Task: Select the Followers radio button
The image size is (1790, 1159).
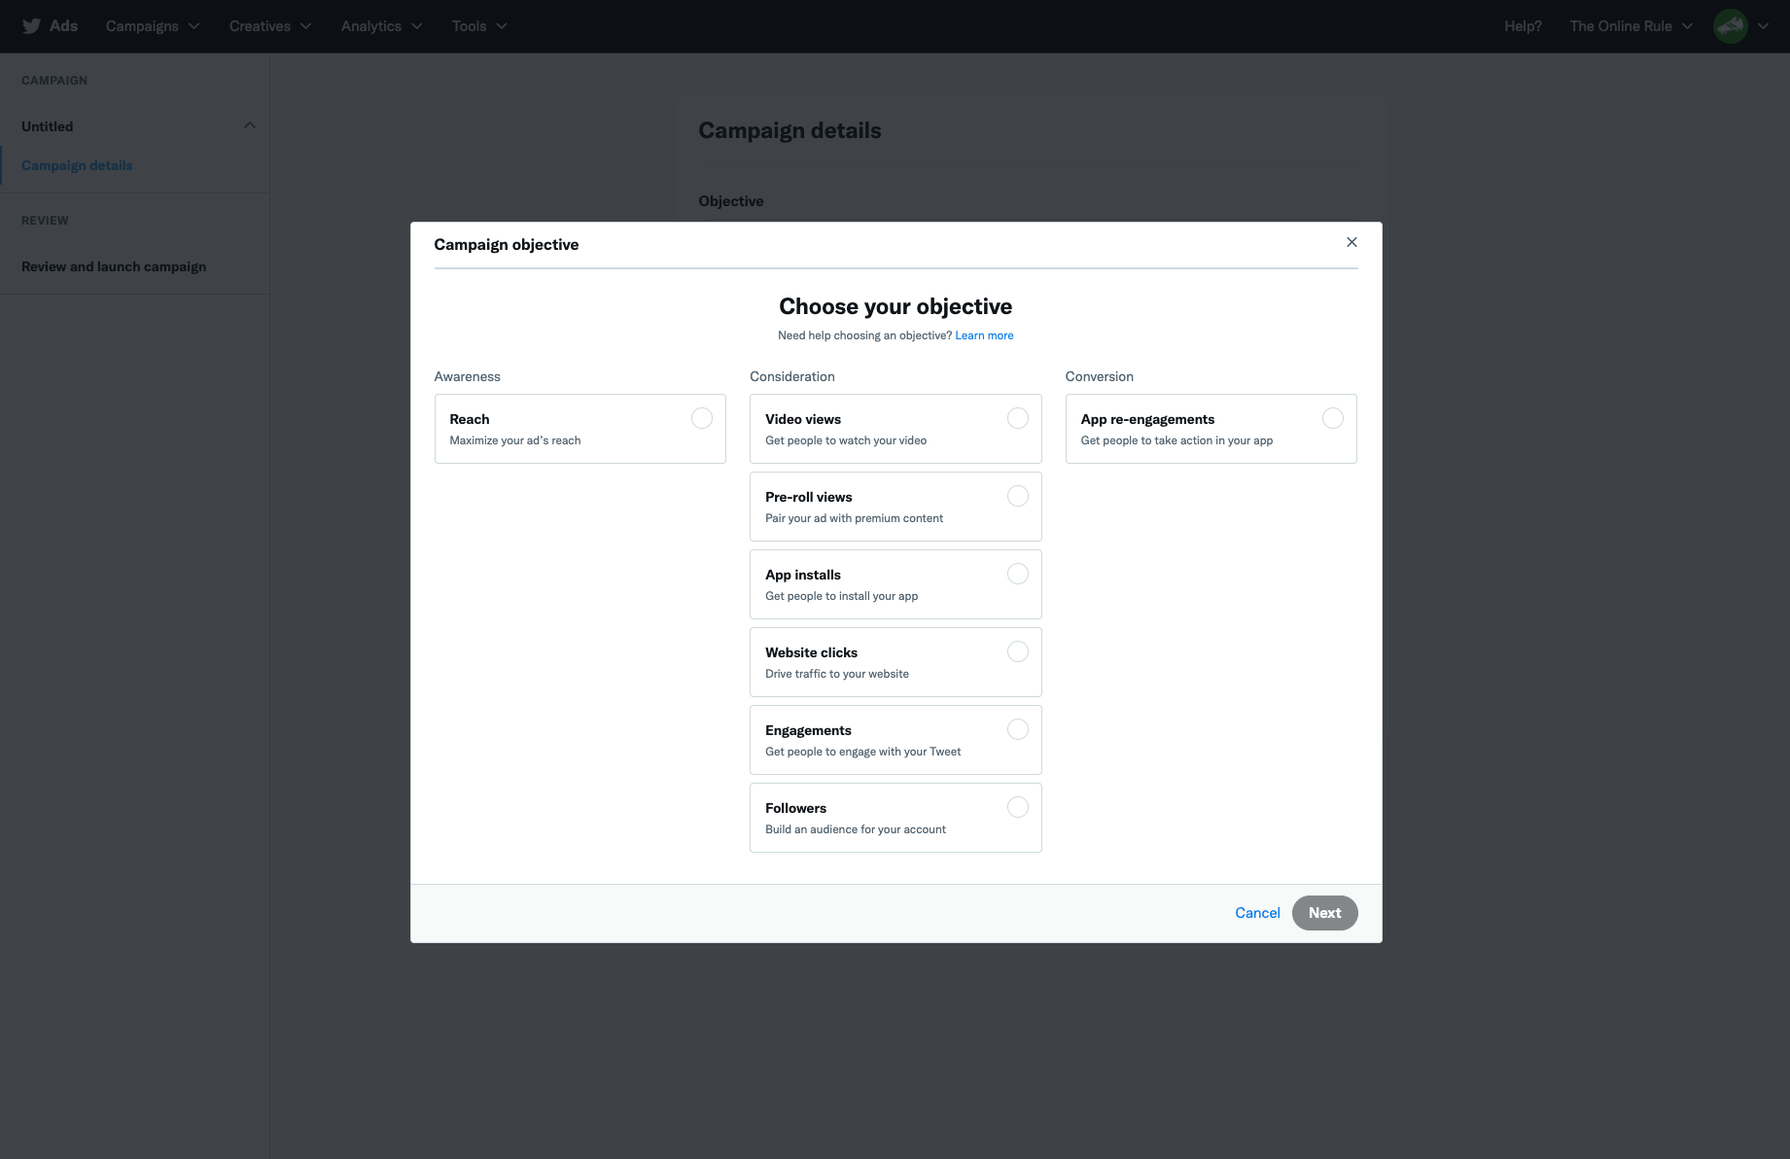Action: [1018, 807]
